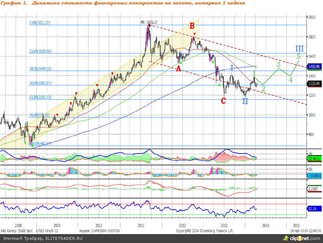Click the 2014 year label on time axis
Image resolution: width=323 pixels, height=243 pixels.
265,225
